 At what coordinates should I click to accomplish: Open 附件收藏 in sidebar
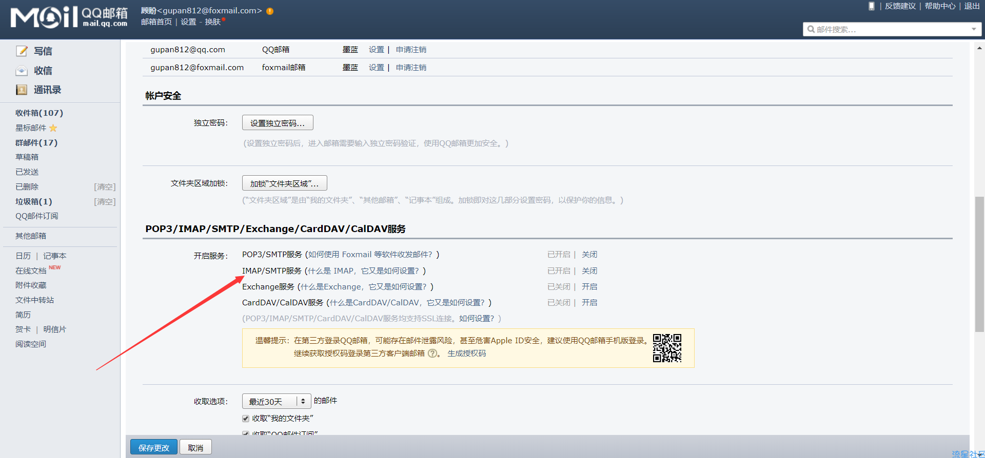tap(31, 285)
